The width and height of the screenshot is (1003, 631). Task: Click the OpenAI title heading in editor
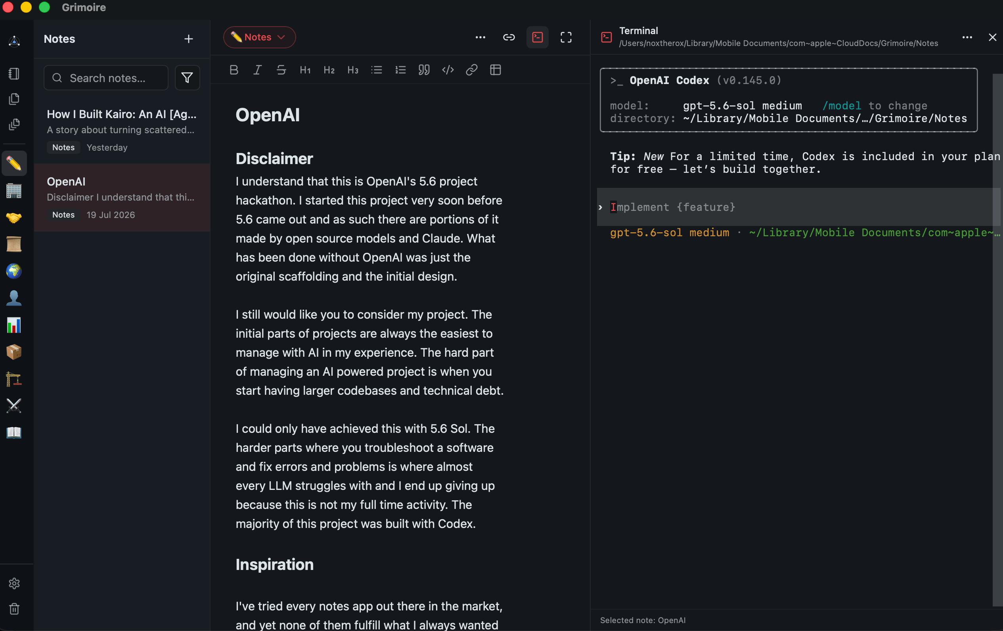click(268, 115)
